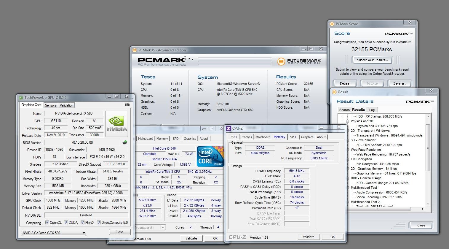Toggle the DirectCompute 5.0 checkbox
The image size is (449, 249).
click(99, 223)
